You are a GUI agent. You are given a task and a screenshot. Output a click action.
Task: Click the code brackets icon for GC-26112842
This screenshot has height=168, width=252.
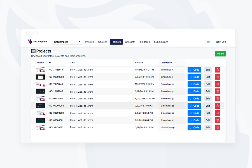(191, 91)
